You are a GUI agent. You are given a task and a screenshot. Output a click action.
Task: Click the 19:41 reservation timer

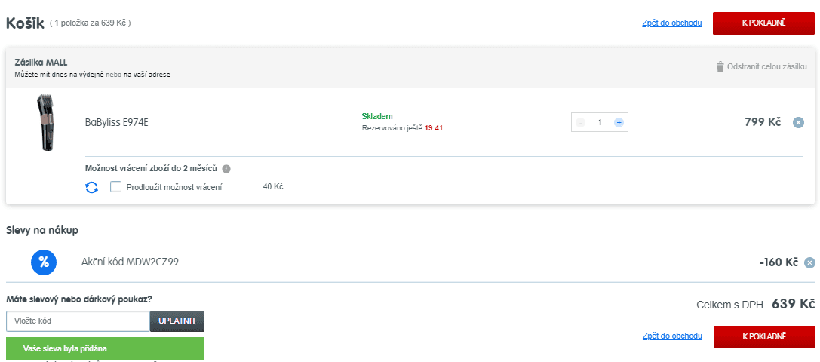coord(434,128)
